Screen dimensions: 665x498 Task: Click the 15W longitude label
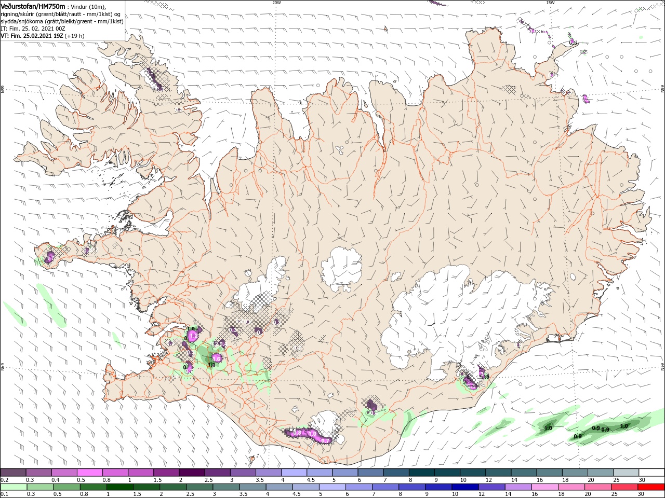[550, 3]
